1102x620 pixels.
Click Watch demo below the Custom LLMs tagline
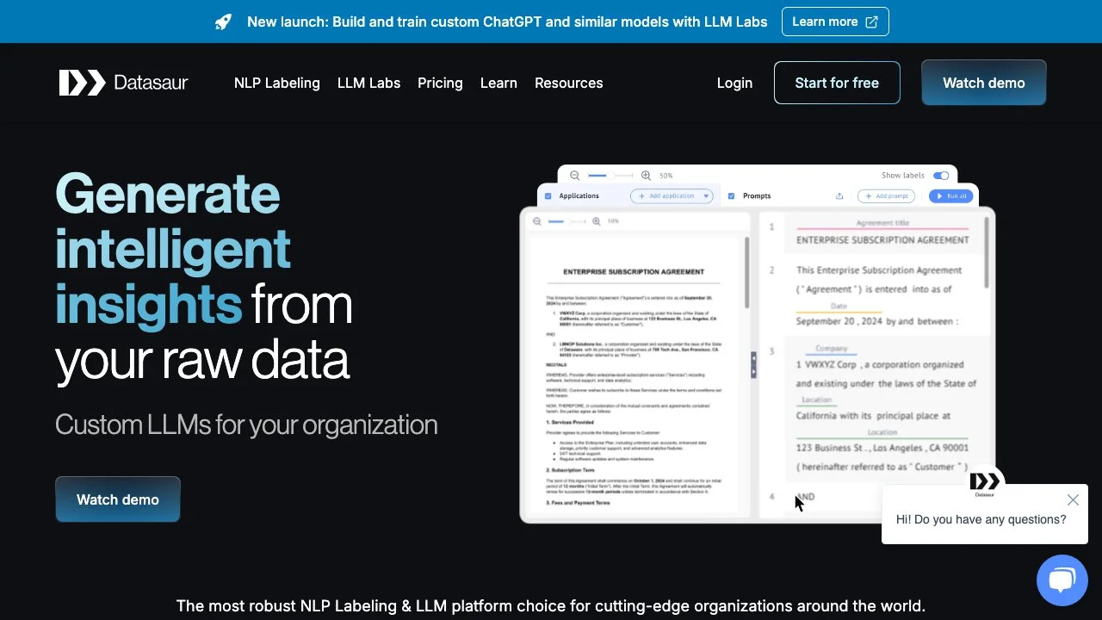click(x=118, y=499)
